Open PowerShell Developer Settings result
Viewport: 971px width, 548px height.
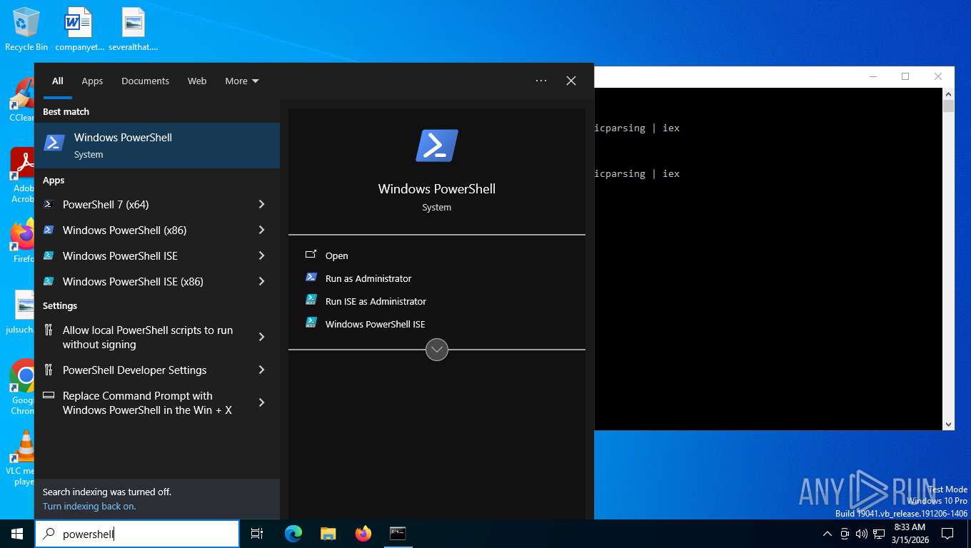[134, 370]
